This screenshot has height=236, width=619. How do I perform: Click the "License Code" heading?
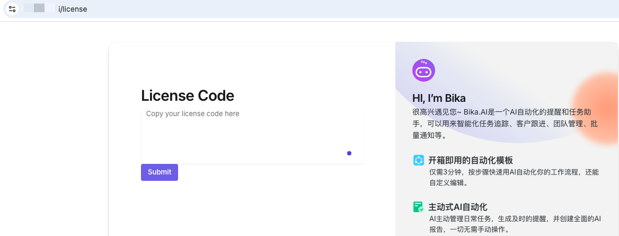[188, 95]
